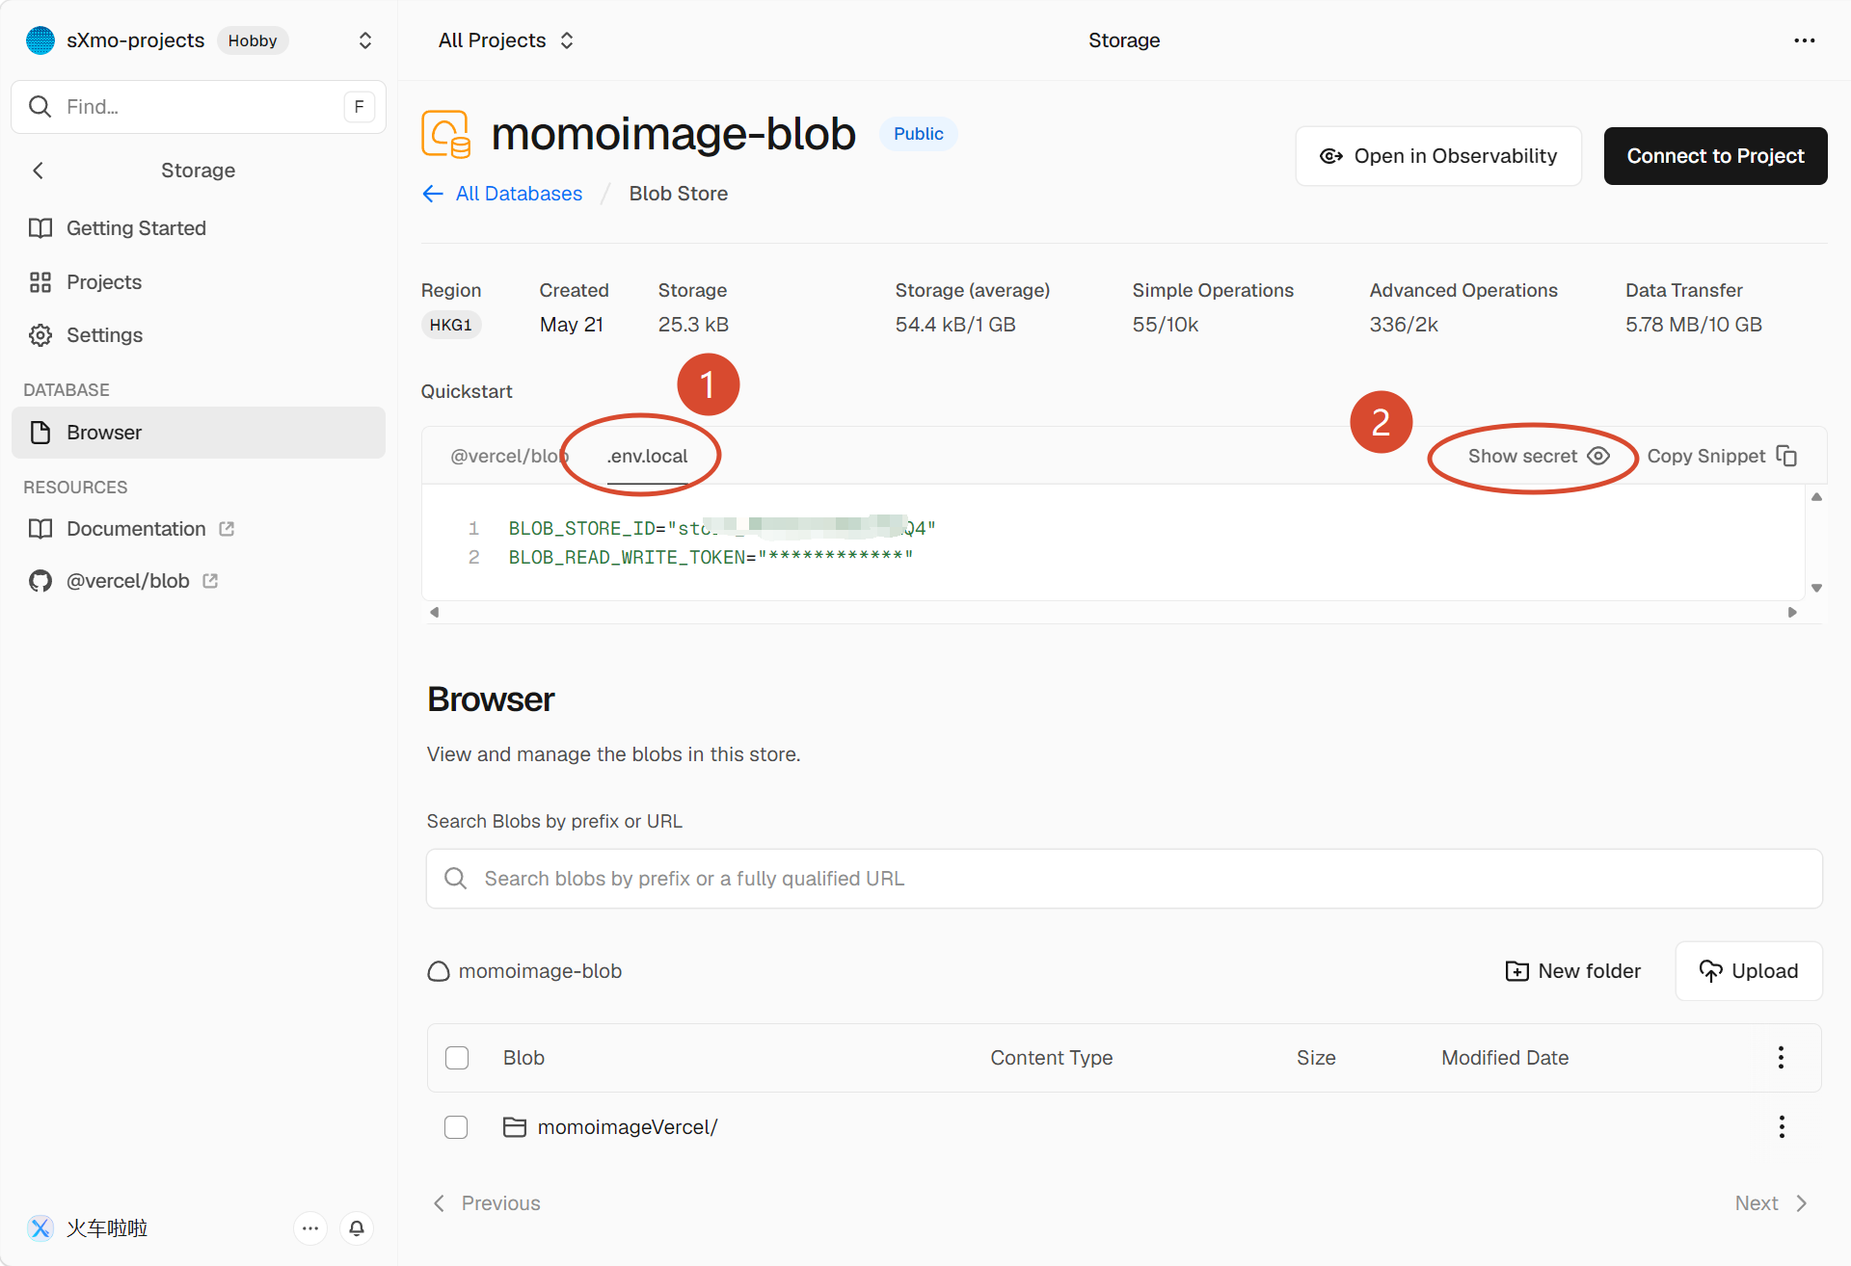This screenshot has width=1851, height=1266.
Task: Open the top-right more options menu
Action: click(1804, 40)
